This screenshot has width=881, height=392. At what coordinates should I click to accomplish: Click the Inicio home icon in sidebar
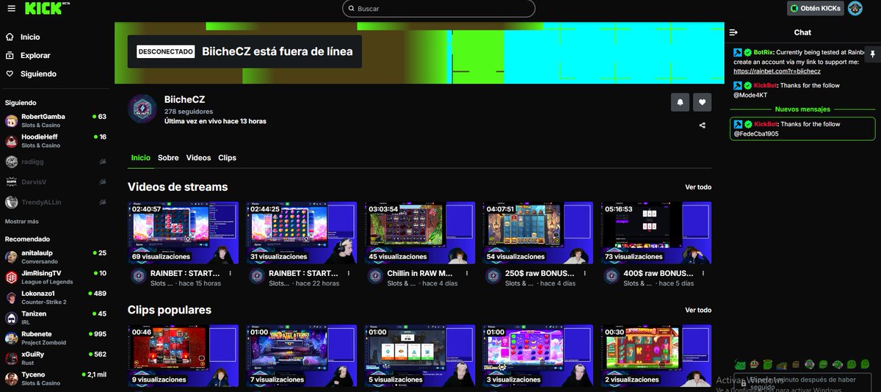pos(10,37)
